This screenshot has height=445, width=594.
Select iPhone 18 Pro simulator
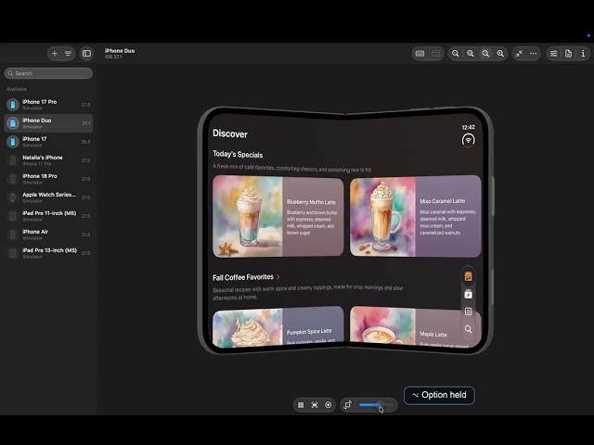tap(48, 179)
